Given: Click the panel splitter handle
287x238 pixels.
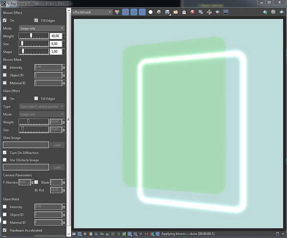Looking at the screenshot, I should click(69, 119).
